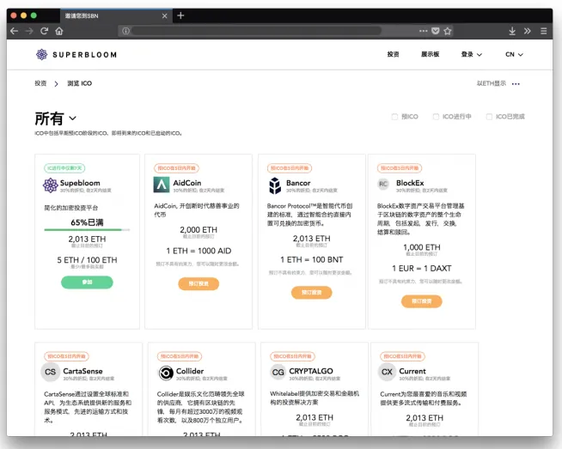The width and height of the screenshot is (562, 449).
Task: Open the 投资 nav menu item
Action: coord(393,54)
